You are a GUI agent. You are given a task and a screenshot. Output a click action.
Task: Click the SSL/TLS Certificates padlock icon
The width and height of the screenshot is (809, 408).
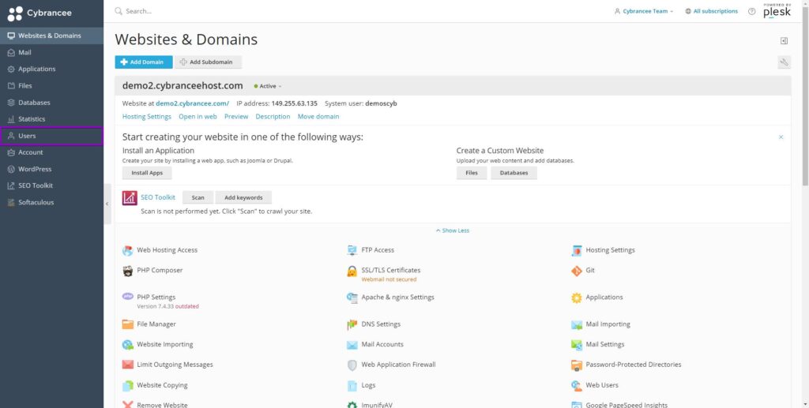352,271
